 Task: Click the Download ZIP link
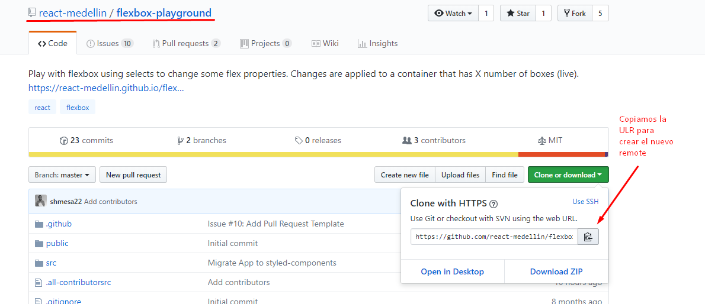point(556,271)
